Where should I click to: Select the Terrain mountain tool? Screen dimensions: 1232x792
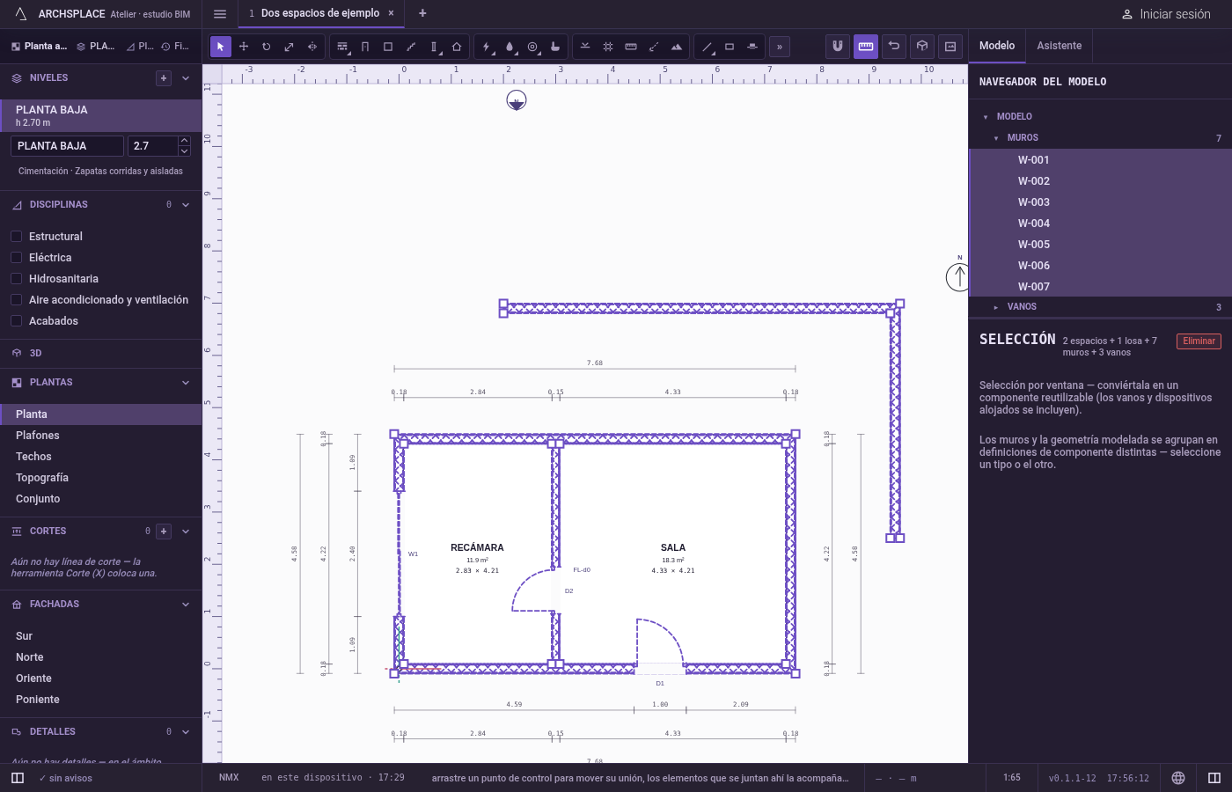point(677,47)
